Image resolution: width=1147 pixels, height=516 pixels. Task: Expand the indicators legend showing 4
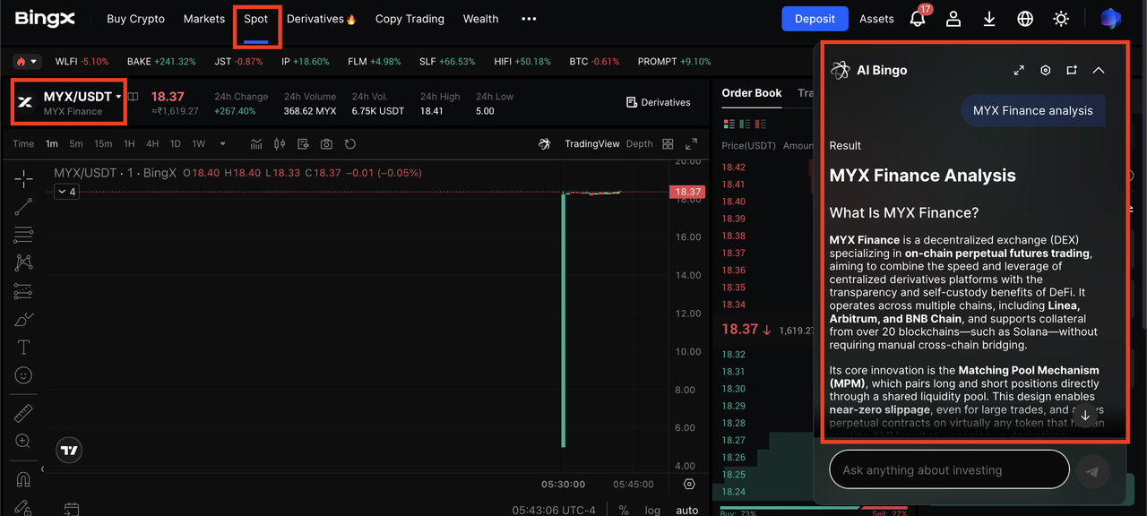pyautogui.click(x=66, y=192)
